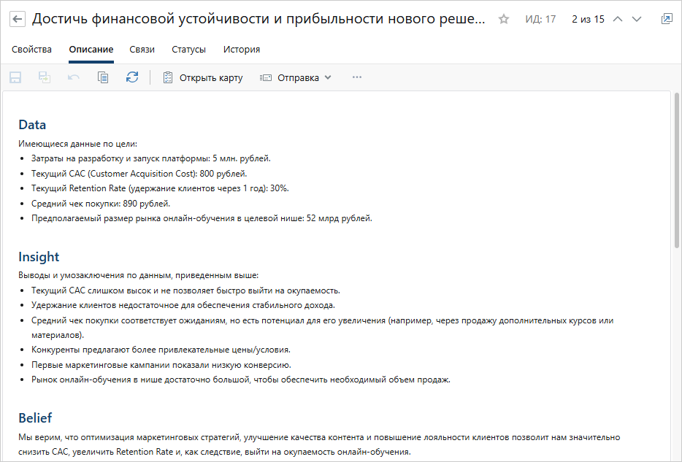Viewport: 682px width, 462px height.
Task: Click the Undo arrow icon
Action: (74, 77)
